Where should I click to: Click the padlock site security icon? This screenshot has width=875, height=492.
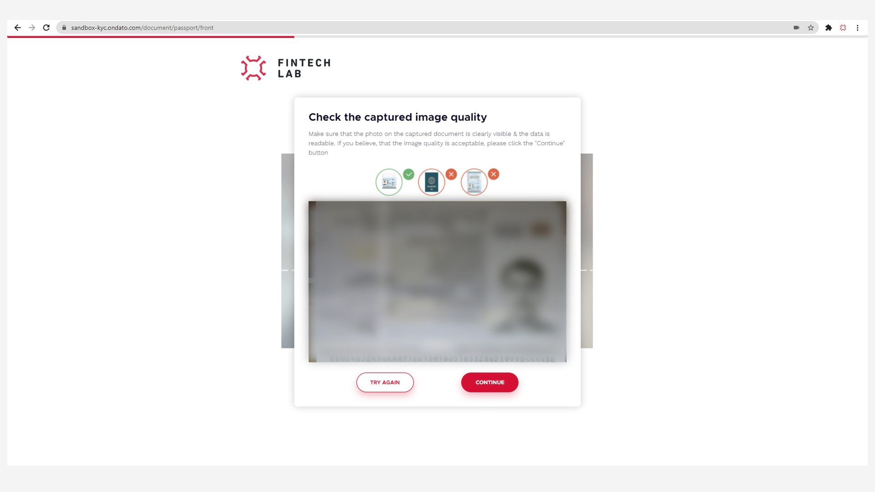[x=64, y=28]
